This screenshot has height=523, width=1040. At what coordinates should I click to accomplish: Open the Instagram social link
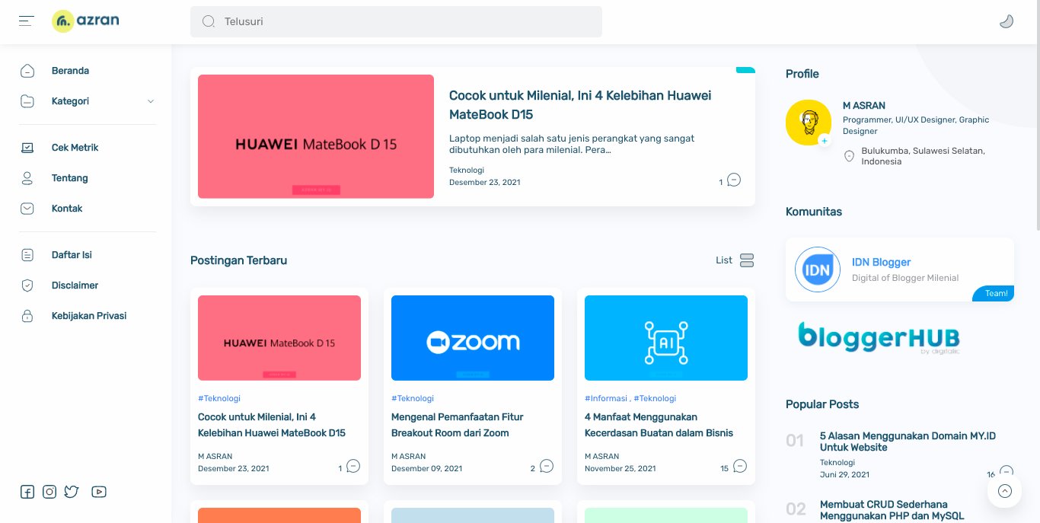[x=49, y=492]
